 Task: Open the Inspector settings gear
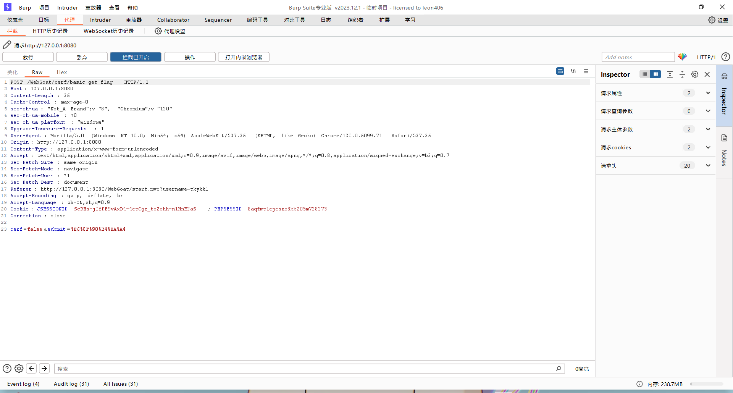click(695, 74)
